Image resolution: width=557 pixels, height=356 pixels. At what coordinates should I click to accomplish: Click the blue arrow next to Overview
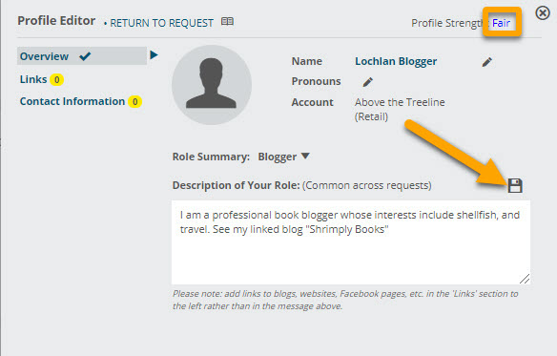coord(154,55)
